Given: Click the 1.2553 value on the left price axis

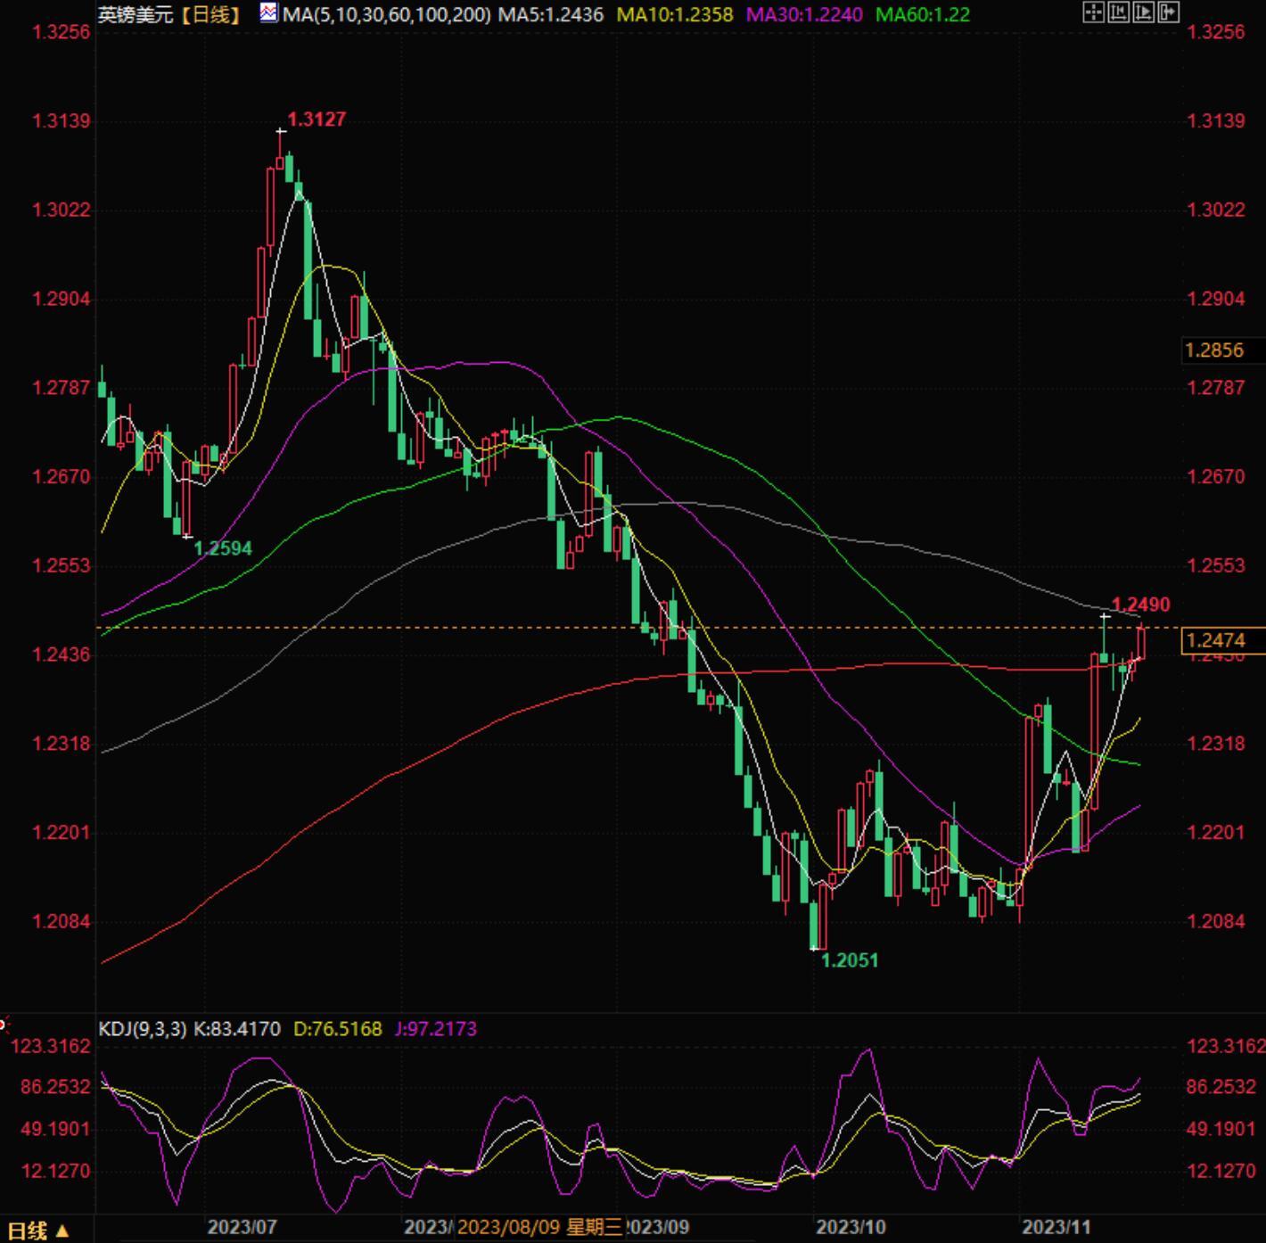Looking at the screenshot, I should point(62,566).
